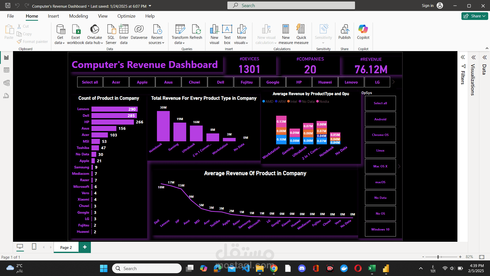
Task: Expand the Data pane
Action: pos(485,57)
